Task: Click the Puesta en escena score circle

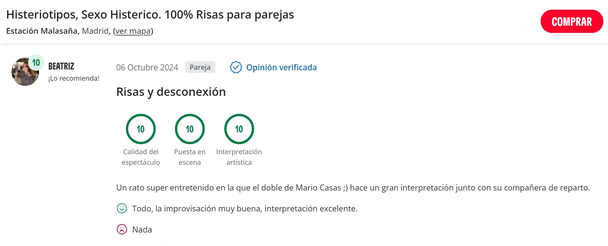Action: click(190, 129)
